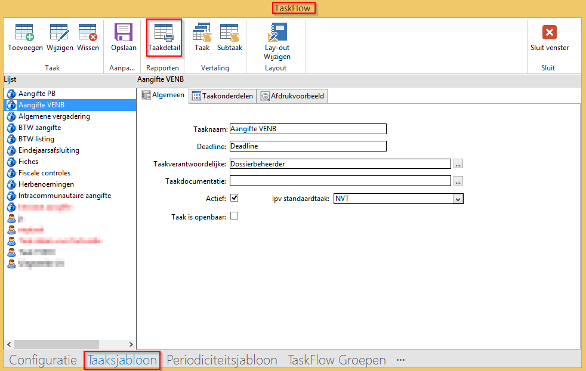
Task: Toggle the Actief checkbox
Action: click(x=235, y=198)
